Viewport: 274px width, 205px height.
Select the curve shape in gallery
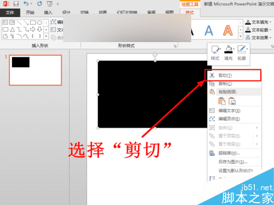click(x=26, y=36)
